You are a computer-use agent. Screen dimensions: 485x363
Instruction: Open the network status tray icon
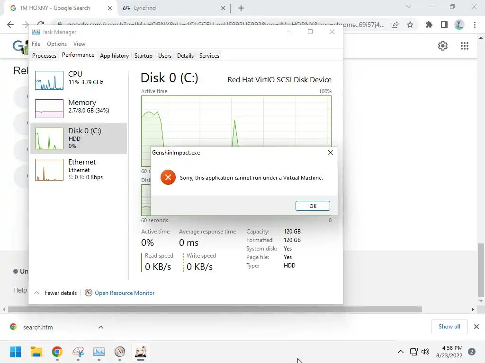coord(414,352)
